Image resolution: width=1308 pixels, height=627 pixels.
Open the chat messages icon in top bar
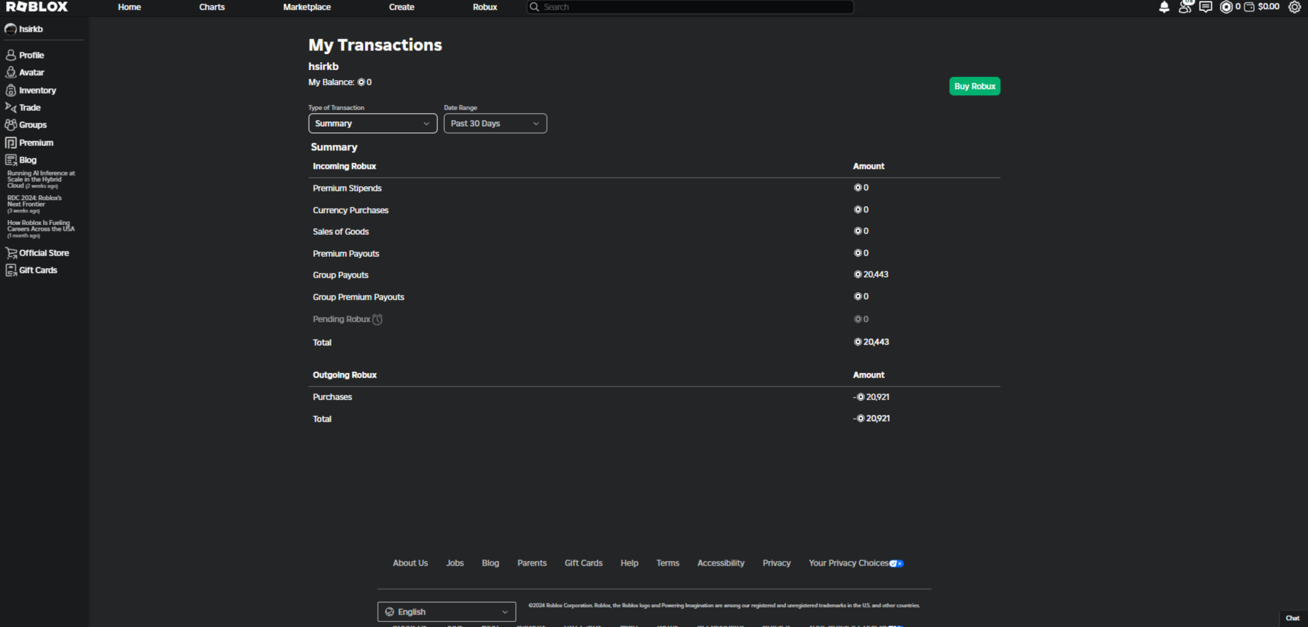coord(1205,7)
